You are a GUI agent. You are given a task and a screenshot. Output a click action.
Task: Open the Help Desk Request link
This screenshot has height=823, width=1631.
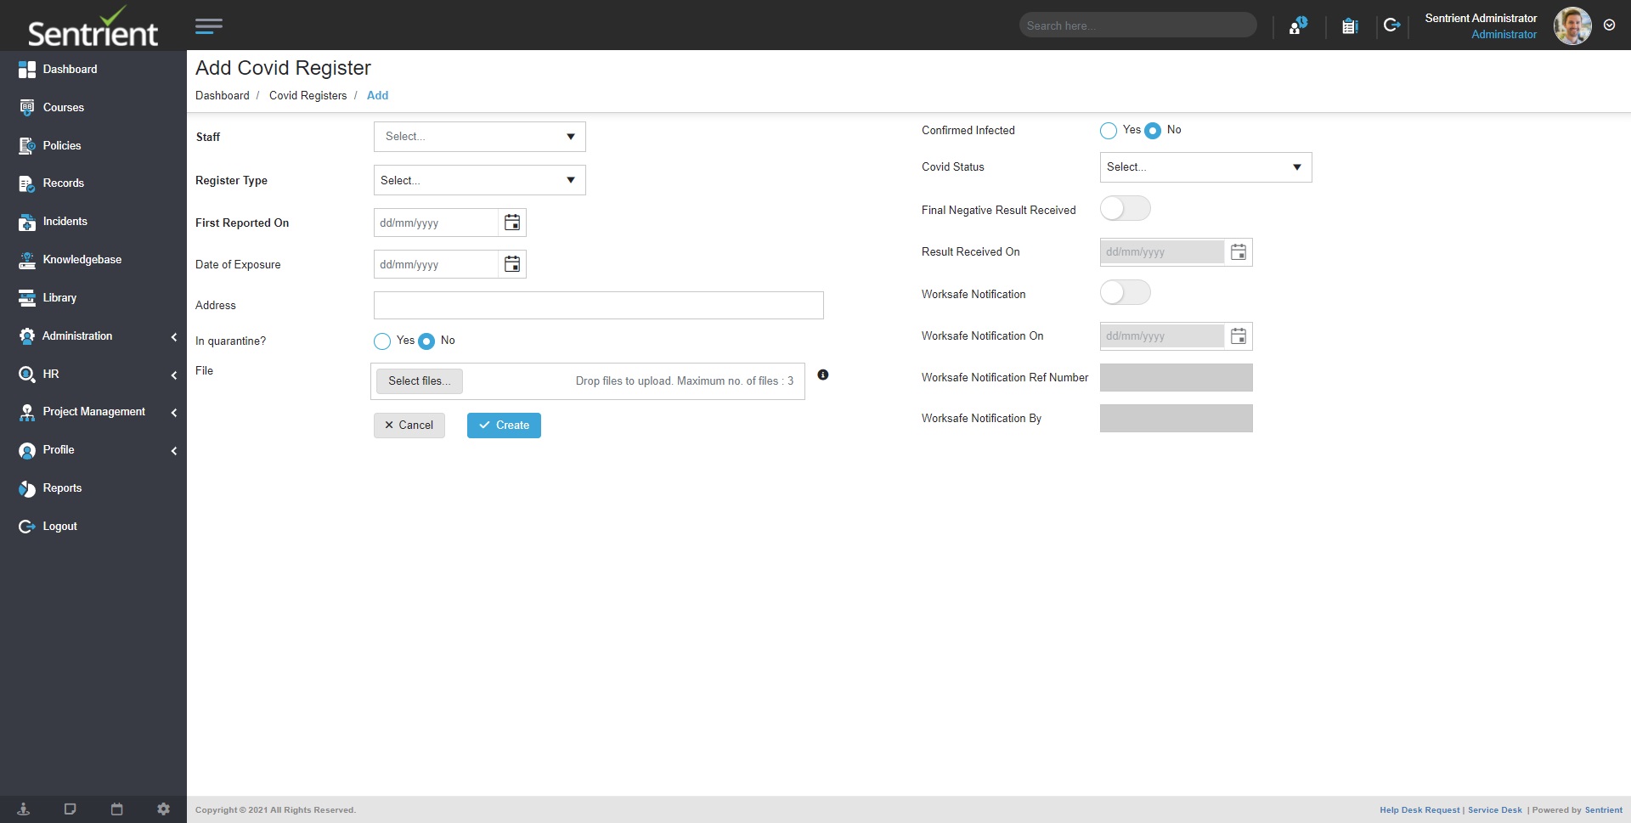(1419, 809)
